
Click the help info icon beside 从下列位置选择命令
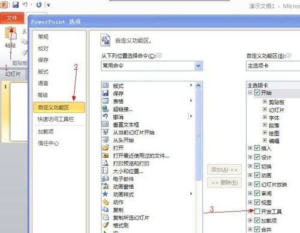pos(159,55)
